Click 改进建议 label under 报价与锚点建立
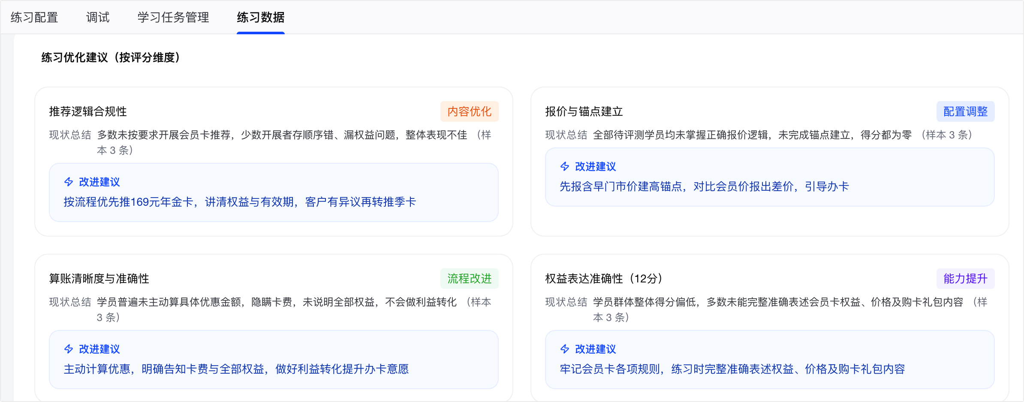The image size is (1024, 402). tap(595, 166)
